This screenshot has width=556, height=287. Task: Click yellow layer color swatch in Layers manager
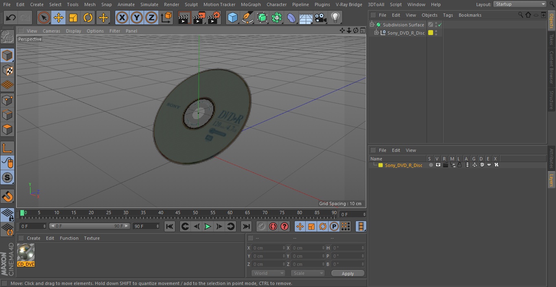tap(381, 165)
